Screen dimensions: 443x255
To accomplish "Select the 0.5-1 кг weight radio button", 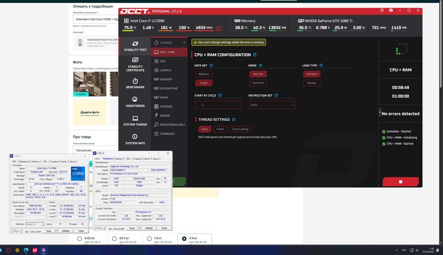I will pos(114,239).
